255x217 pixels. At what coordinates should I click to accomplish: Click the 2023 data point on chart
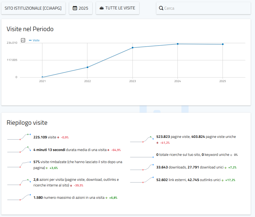[132, 48]
